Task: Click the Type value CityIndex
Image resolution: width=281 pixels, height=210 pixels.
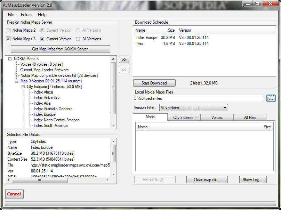Action: coord(38,142)
